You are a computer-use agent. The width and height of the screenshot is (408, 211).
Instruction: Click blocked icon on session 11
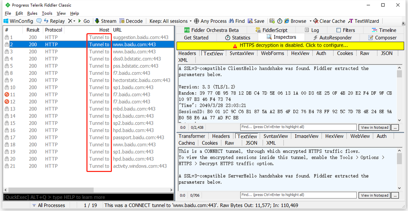7,94
